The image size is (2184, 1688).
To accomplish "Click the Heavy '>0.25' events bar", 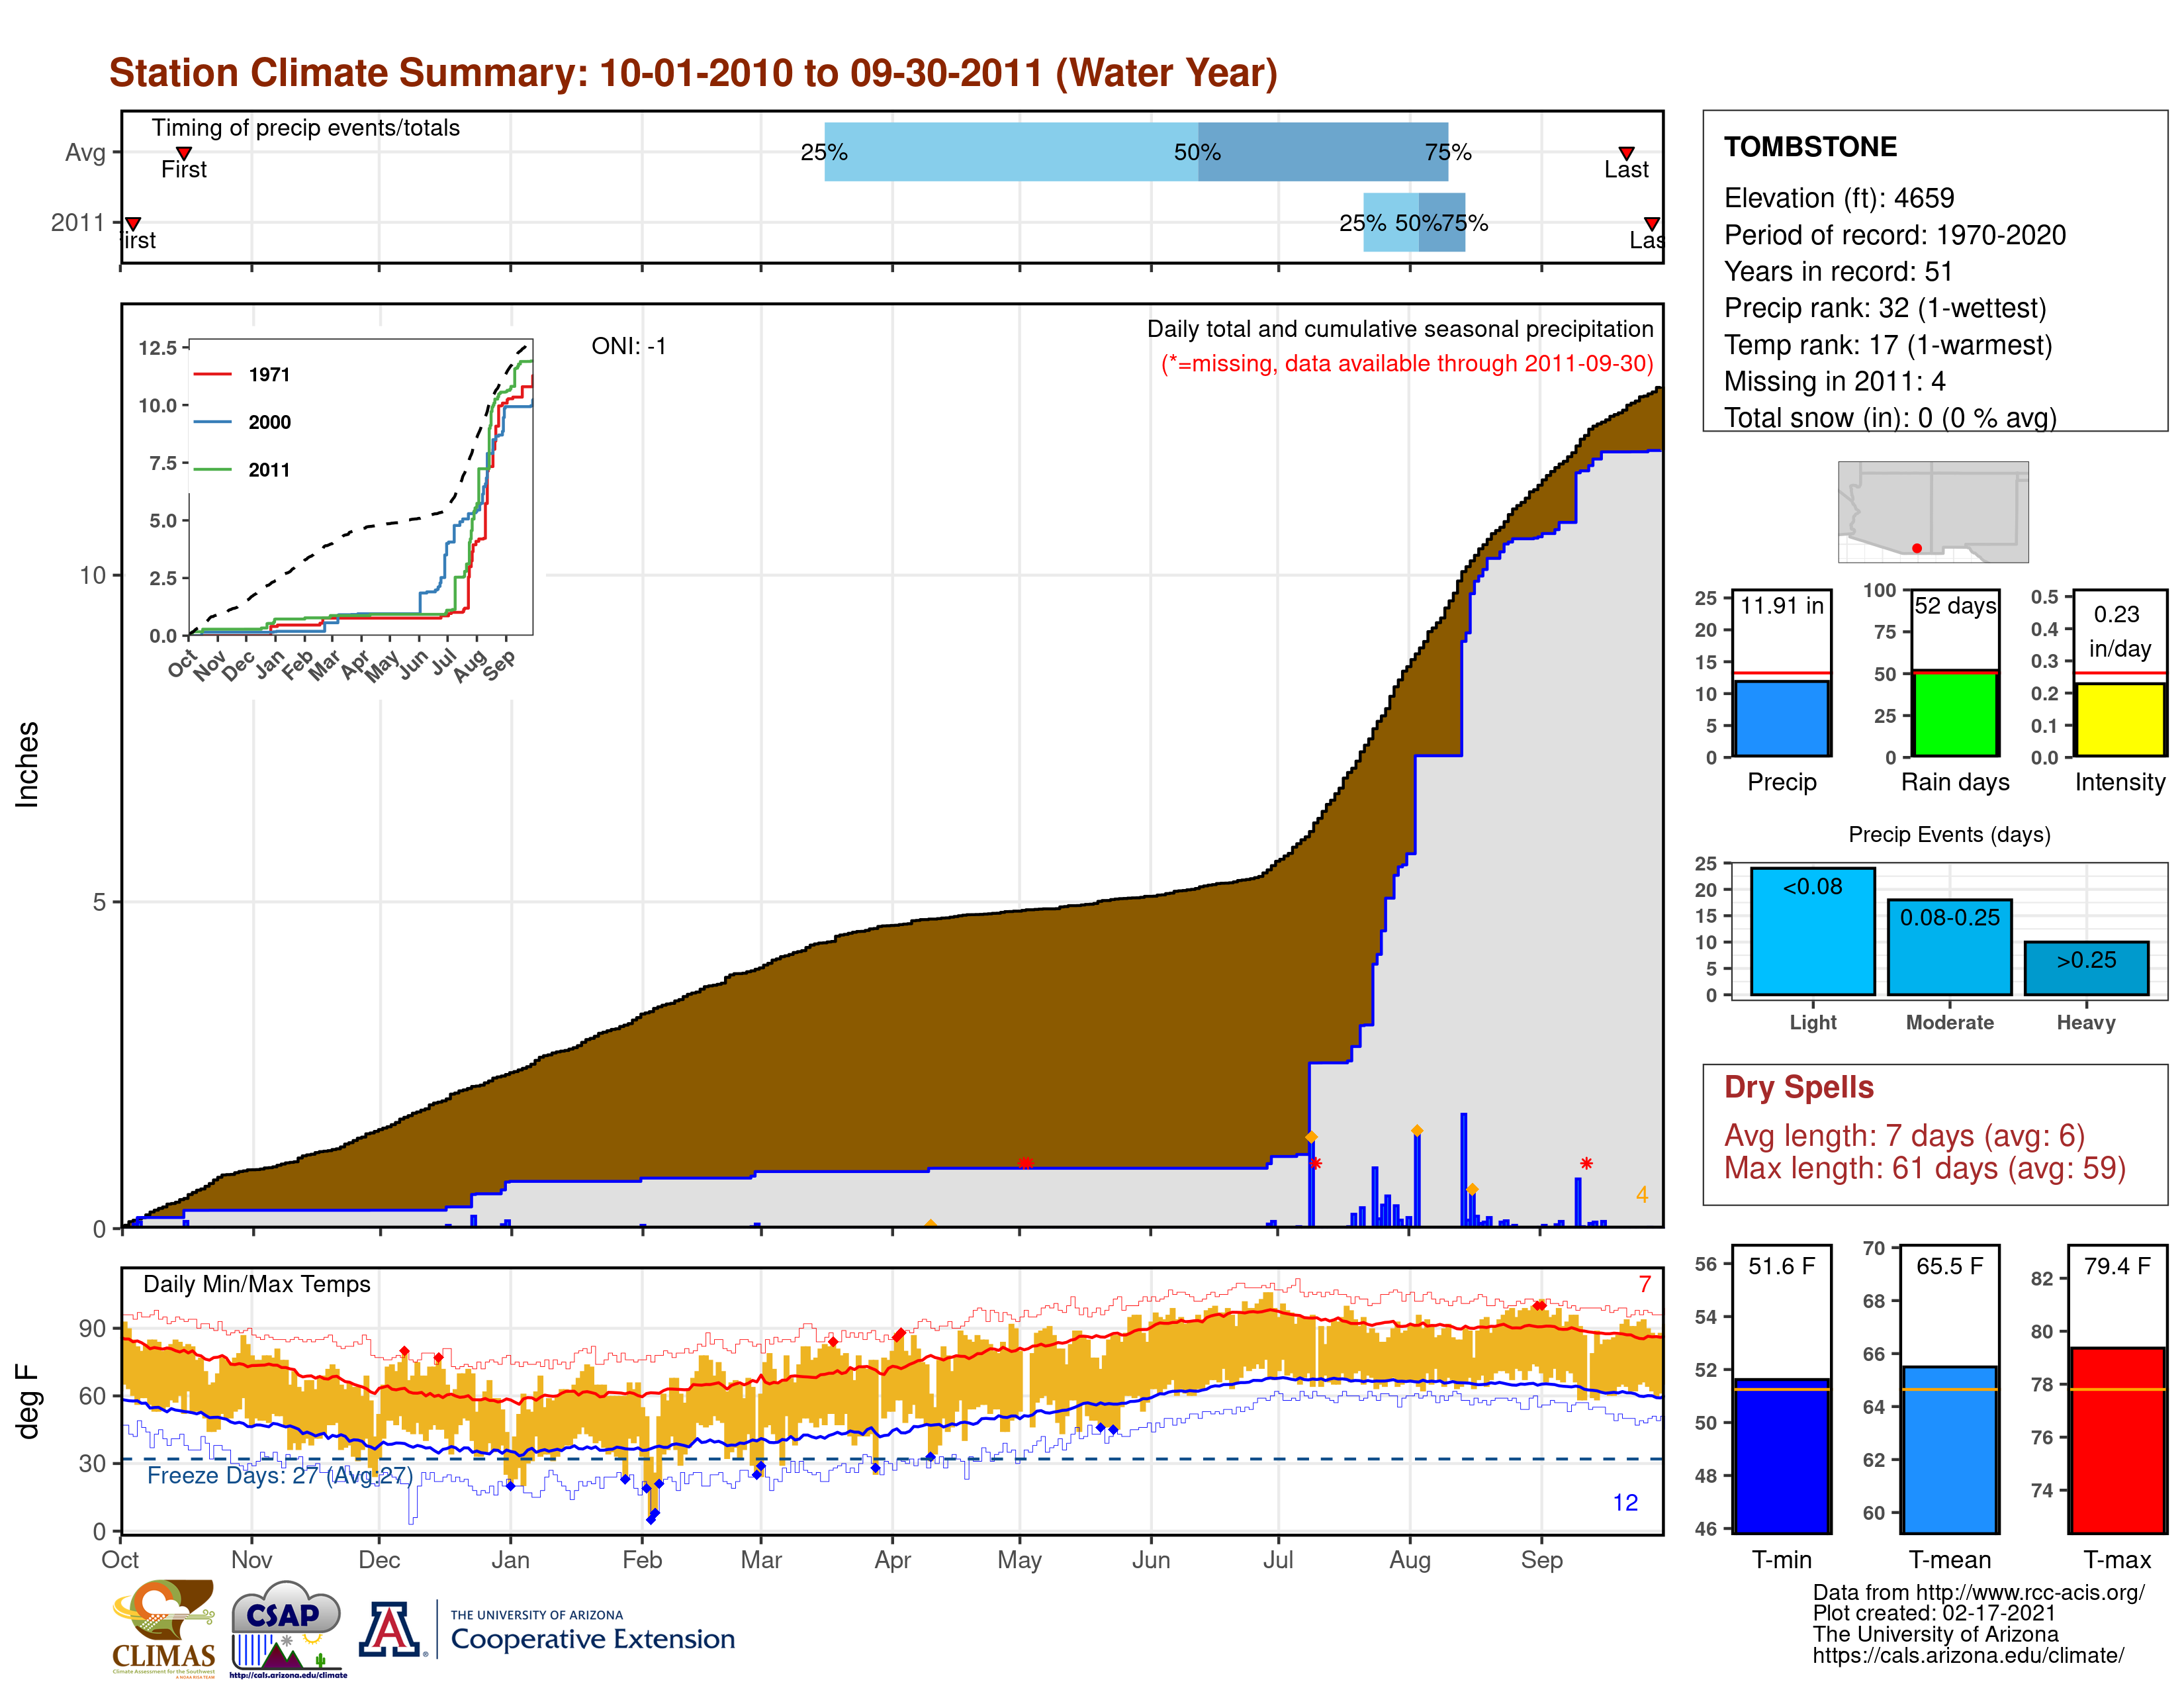I will pyautogui.click(x=2087, y=968).
